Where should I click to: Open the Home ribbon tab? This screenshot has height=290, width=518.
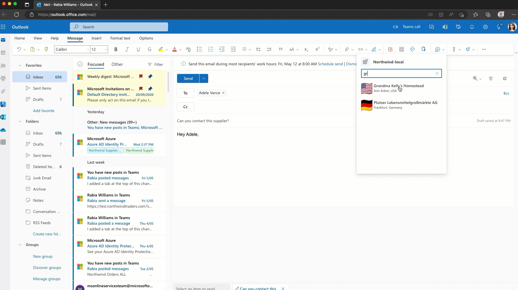click(x=20, y=38)
